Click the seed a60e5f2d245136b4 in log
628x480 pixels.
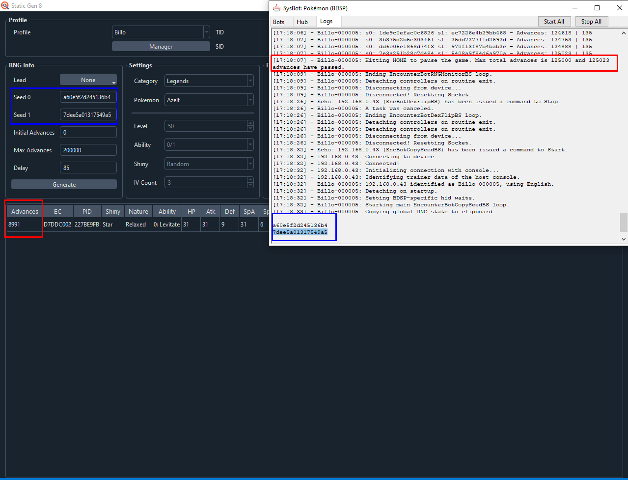(300, 226)
